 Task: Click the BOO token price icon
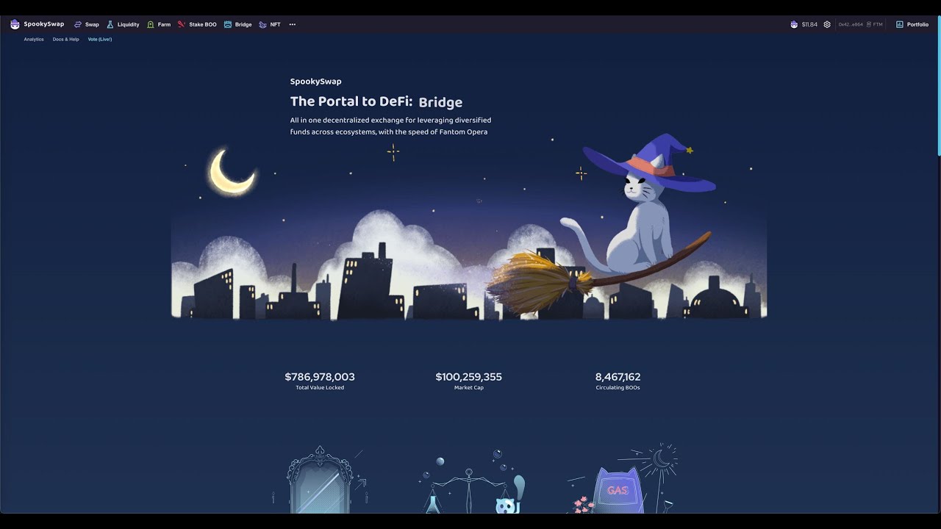794,24
